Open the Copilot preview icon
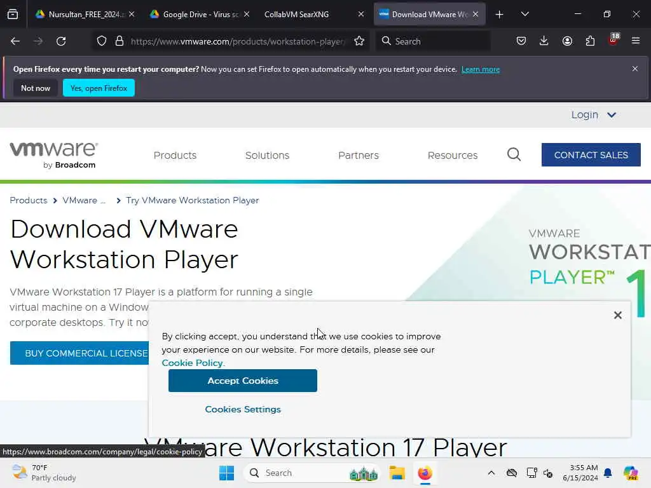This screenshot has width=651, height=488. click(x=631, y=473)
